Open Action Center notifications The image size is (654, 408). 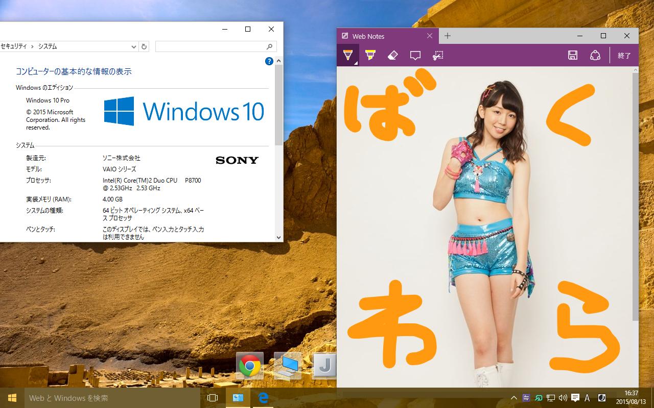click(575, 398)
